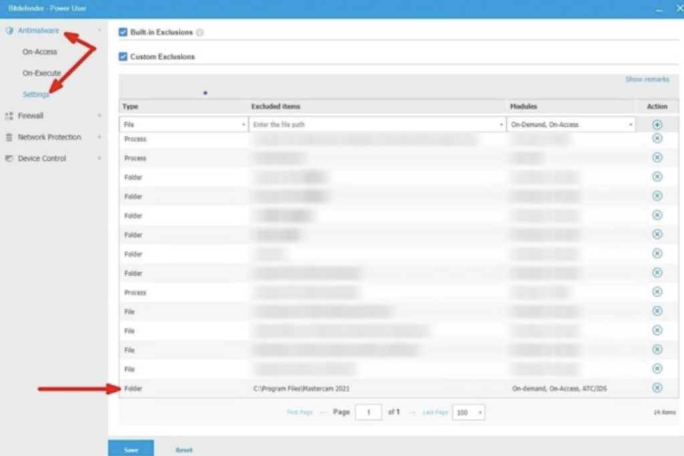This screenshot has height=456, width=684.
Task: Toggle the Custom Exclusions checkbox
Action: 123,57
